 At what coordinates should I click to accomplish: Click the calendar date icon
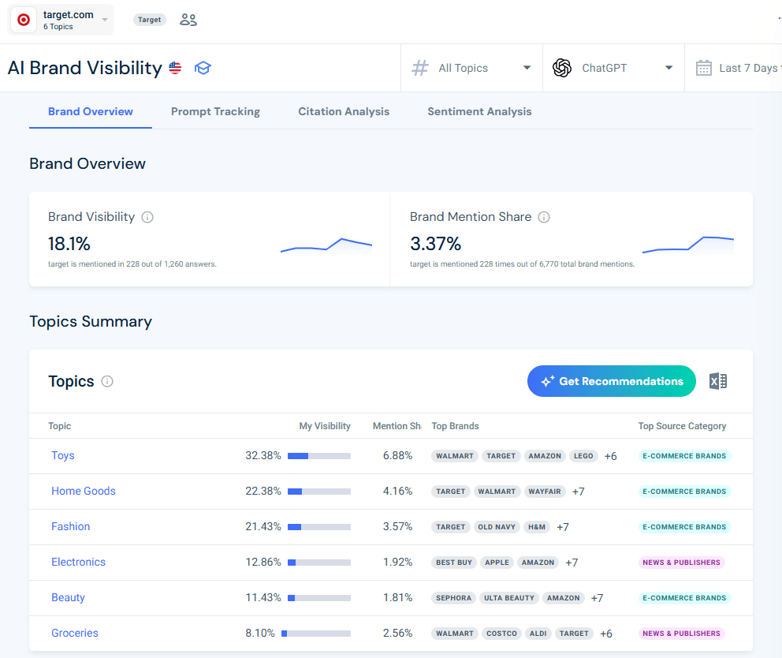(x=704, y=68)
